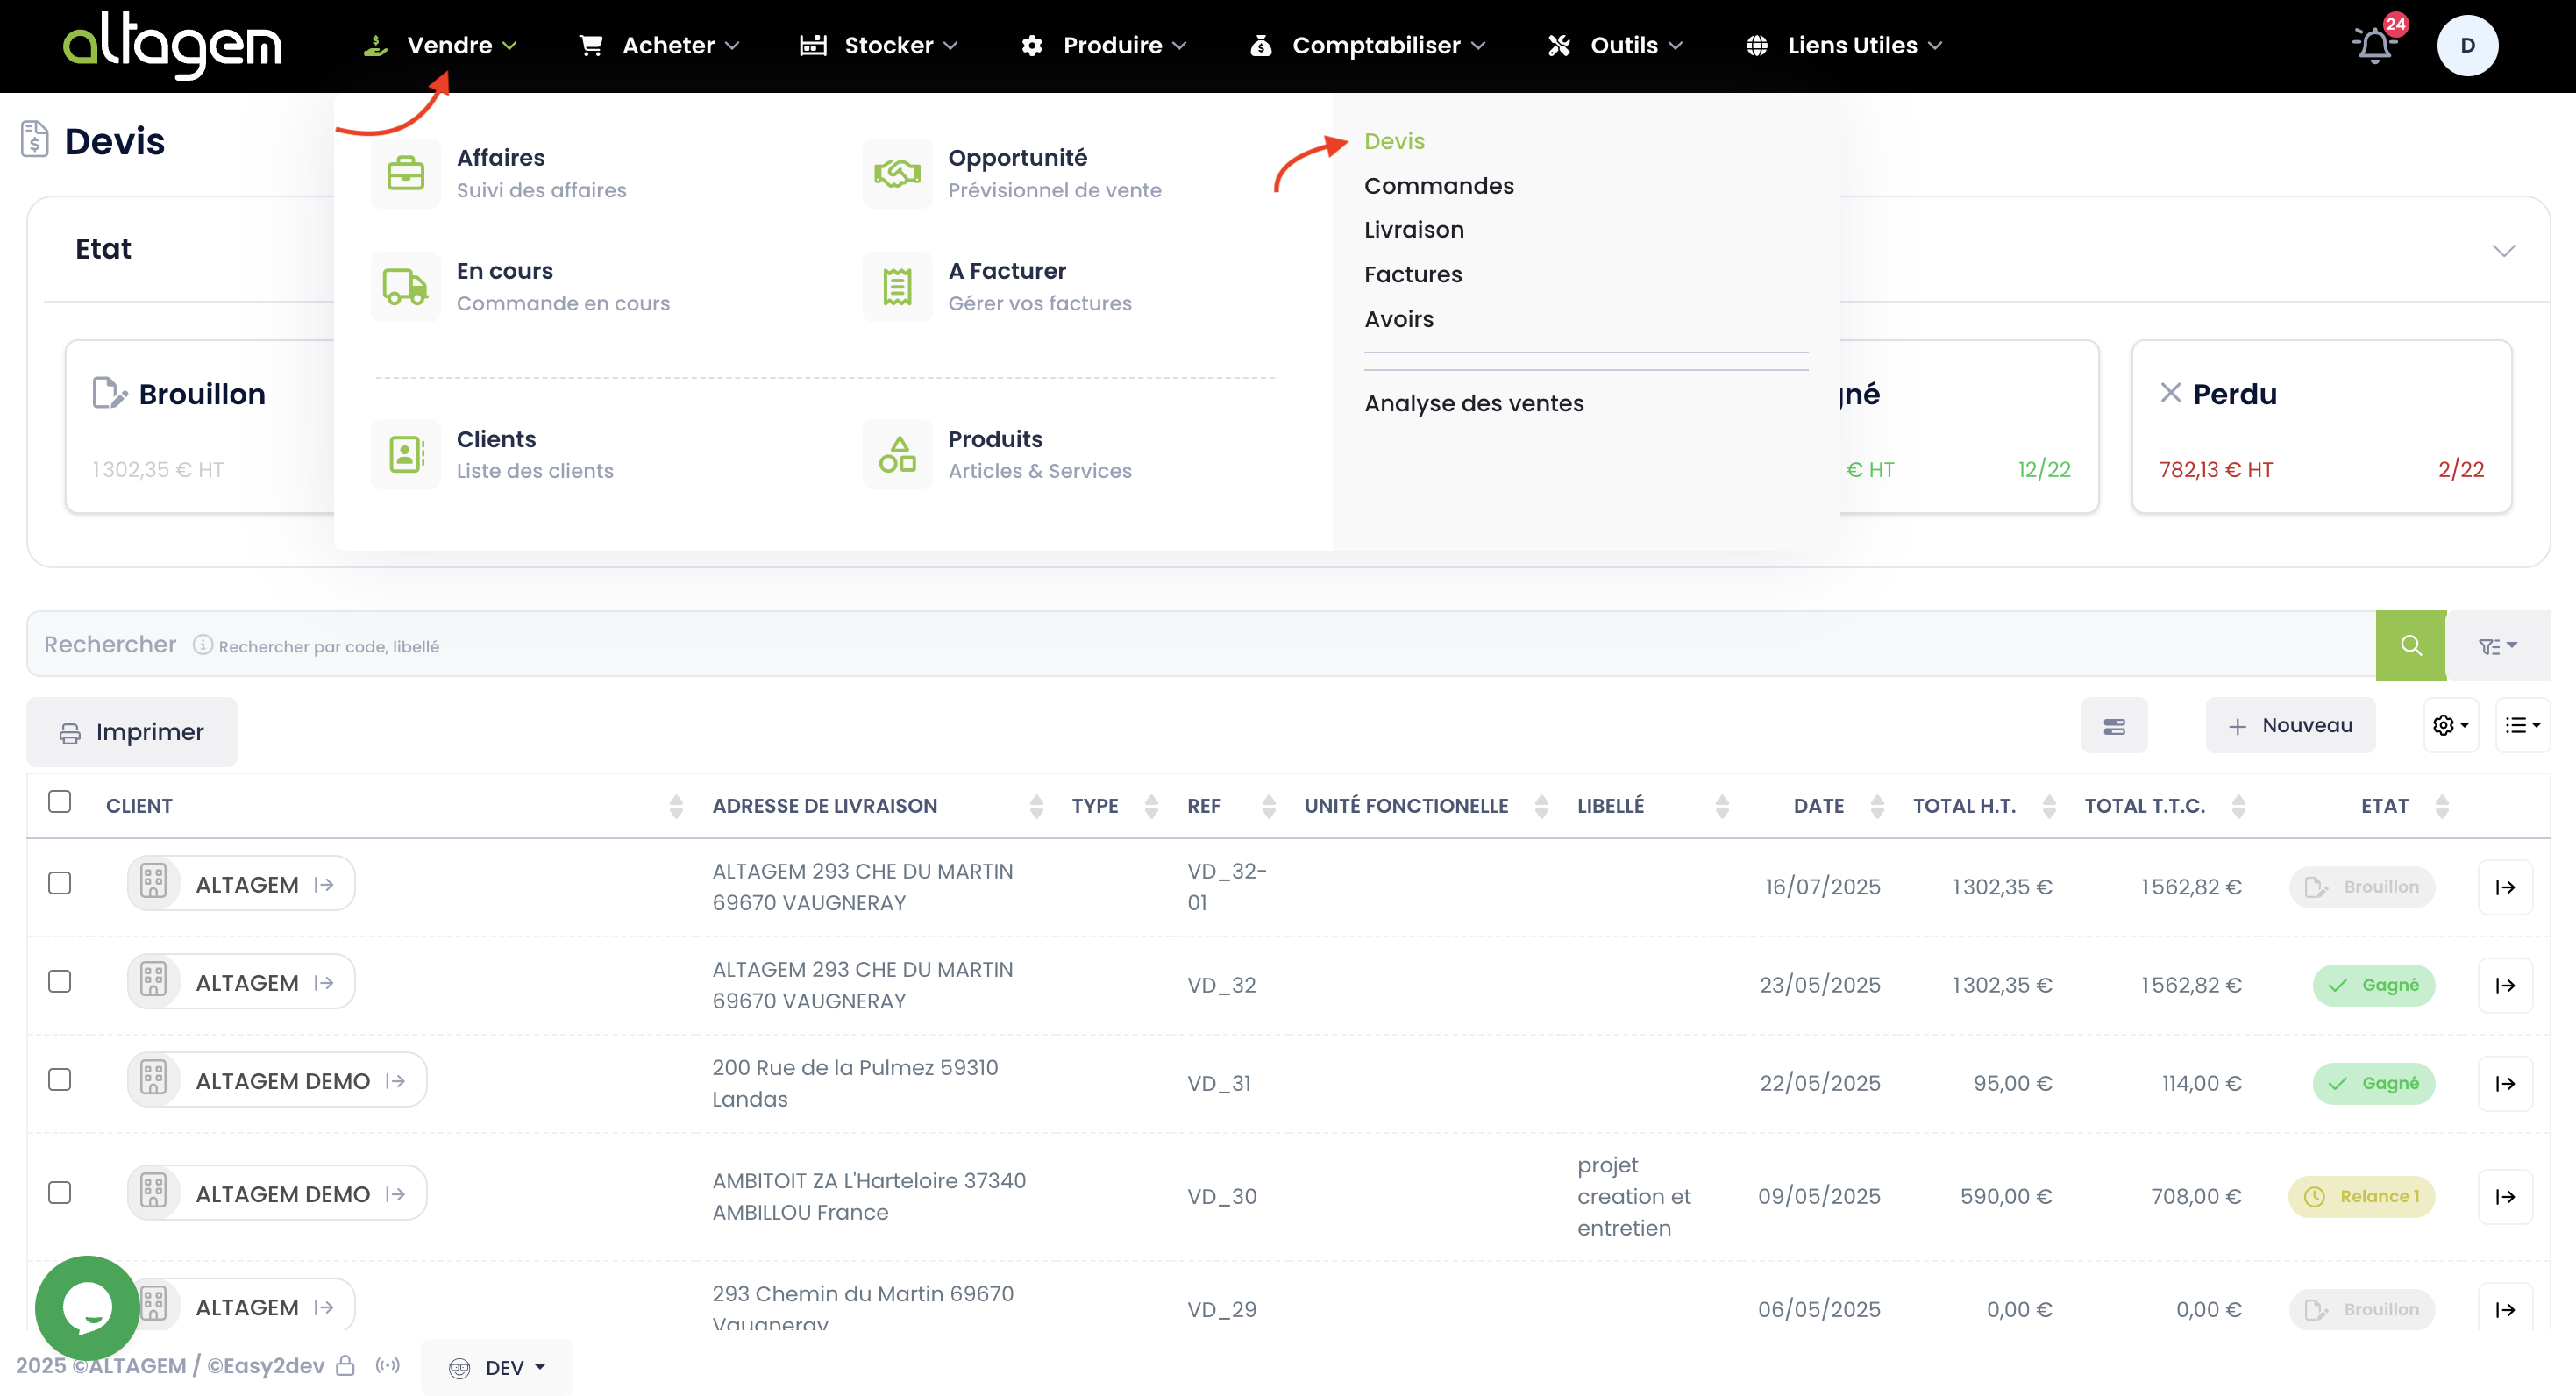Click the info icon beside Rechercher
The width and height of the screenshot is (2576, 1396).
203,645
